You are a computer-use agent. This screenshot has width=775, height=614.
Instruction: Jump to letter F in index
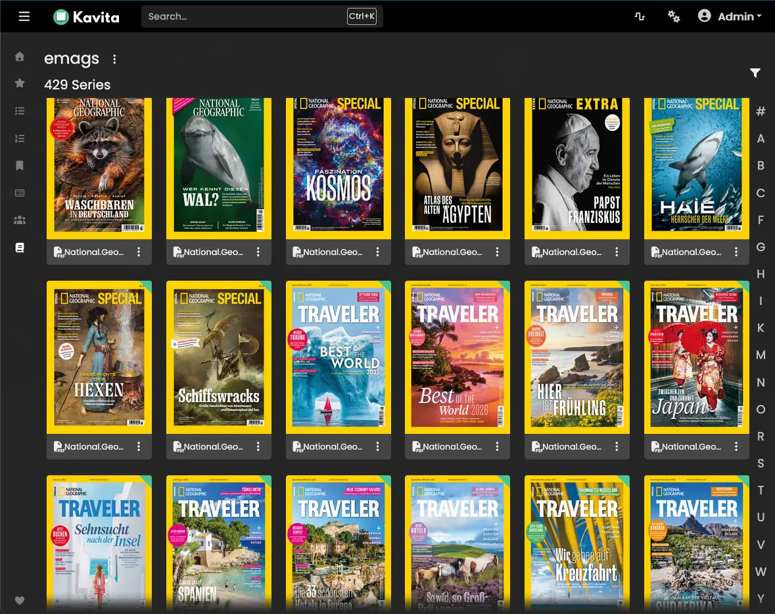click(761, 220)
